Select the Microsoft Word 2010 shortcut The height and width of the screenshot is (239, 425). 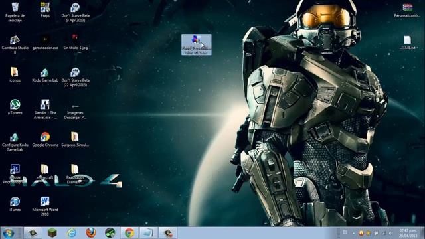pyautogui.click(x=45, y=206)
